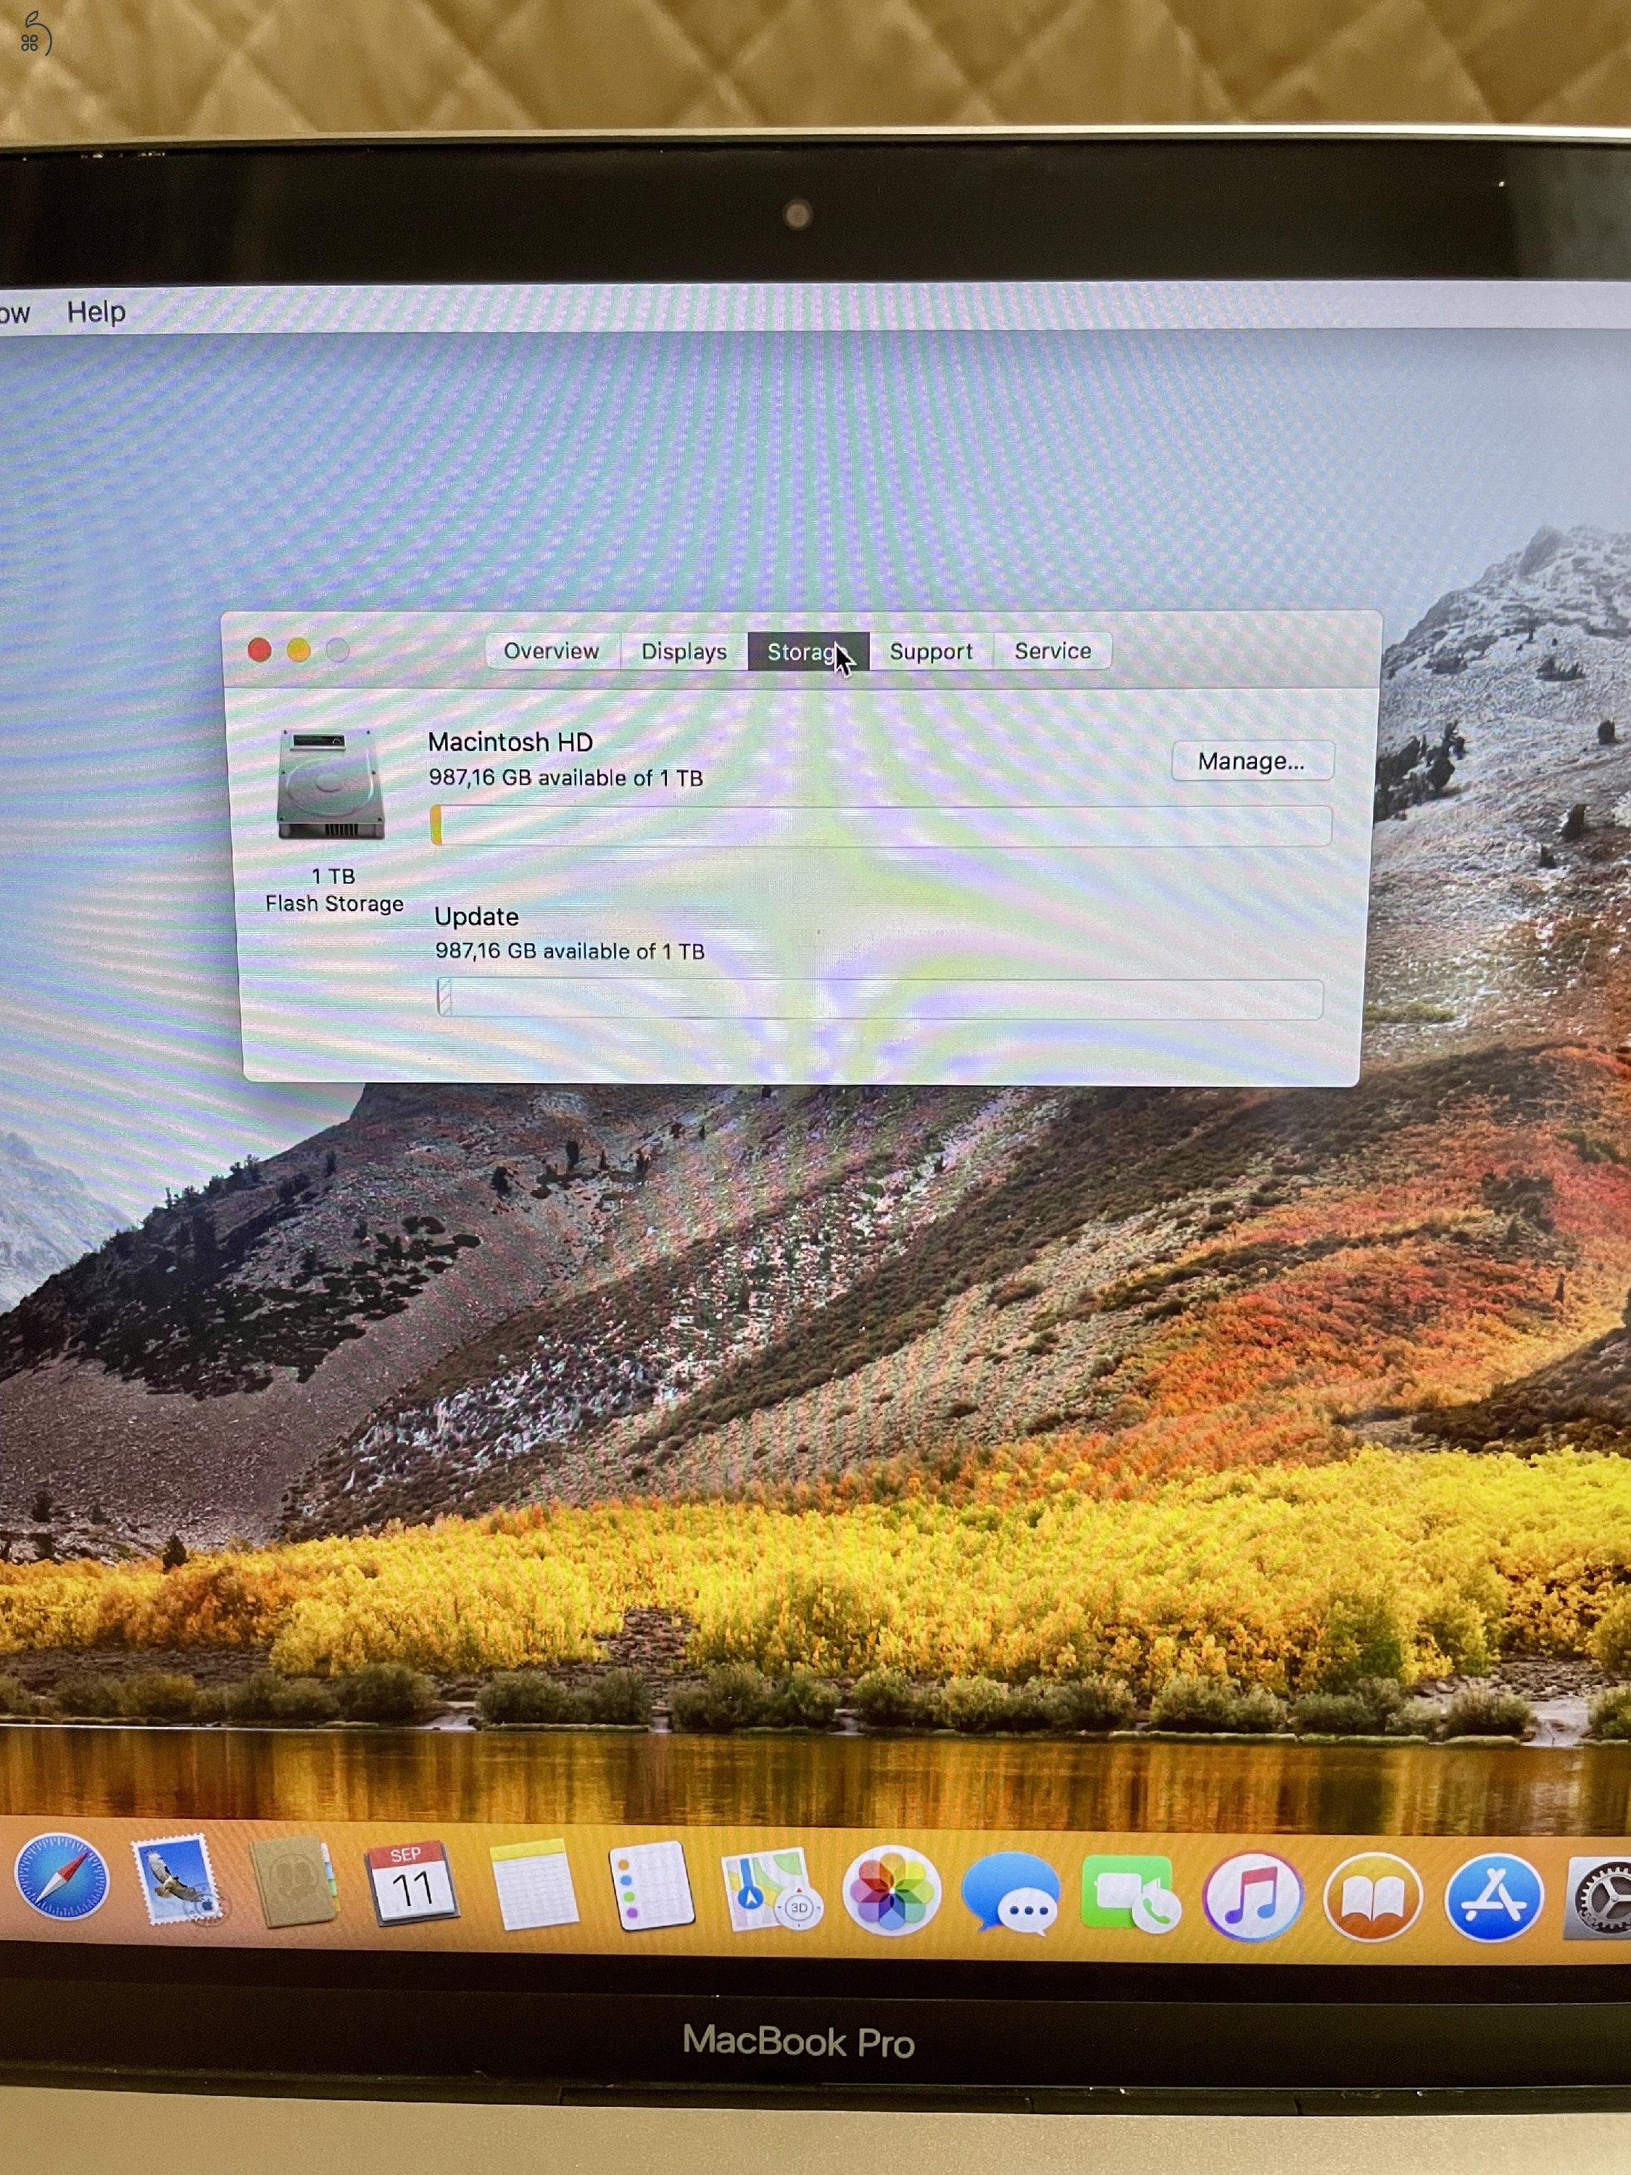Switch to the Displays tab

tap(684, 651)
